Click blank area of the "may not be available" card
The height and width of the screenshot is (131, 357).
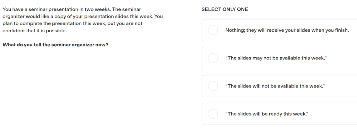[x=342, y=58]
